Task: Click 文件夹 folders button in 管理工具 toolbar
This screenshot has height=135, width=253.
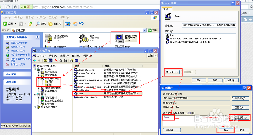Action: [x=55, y=24]
